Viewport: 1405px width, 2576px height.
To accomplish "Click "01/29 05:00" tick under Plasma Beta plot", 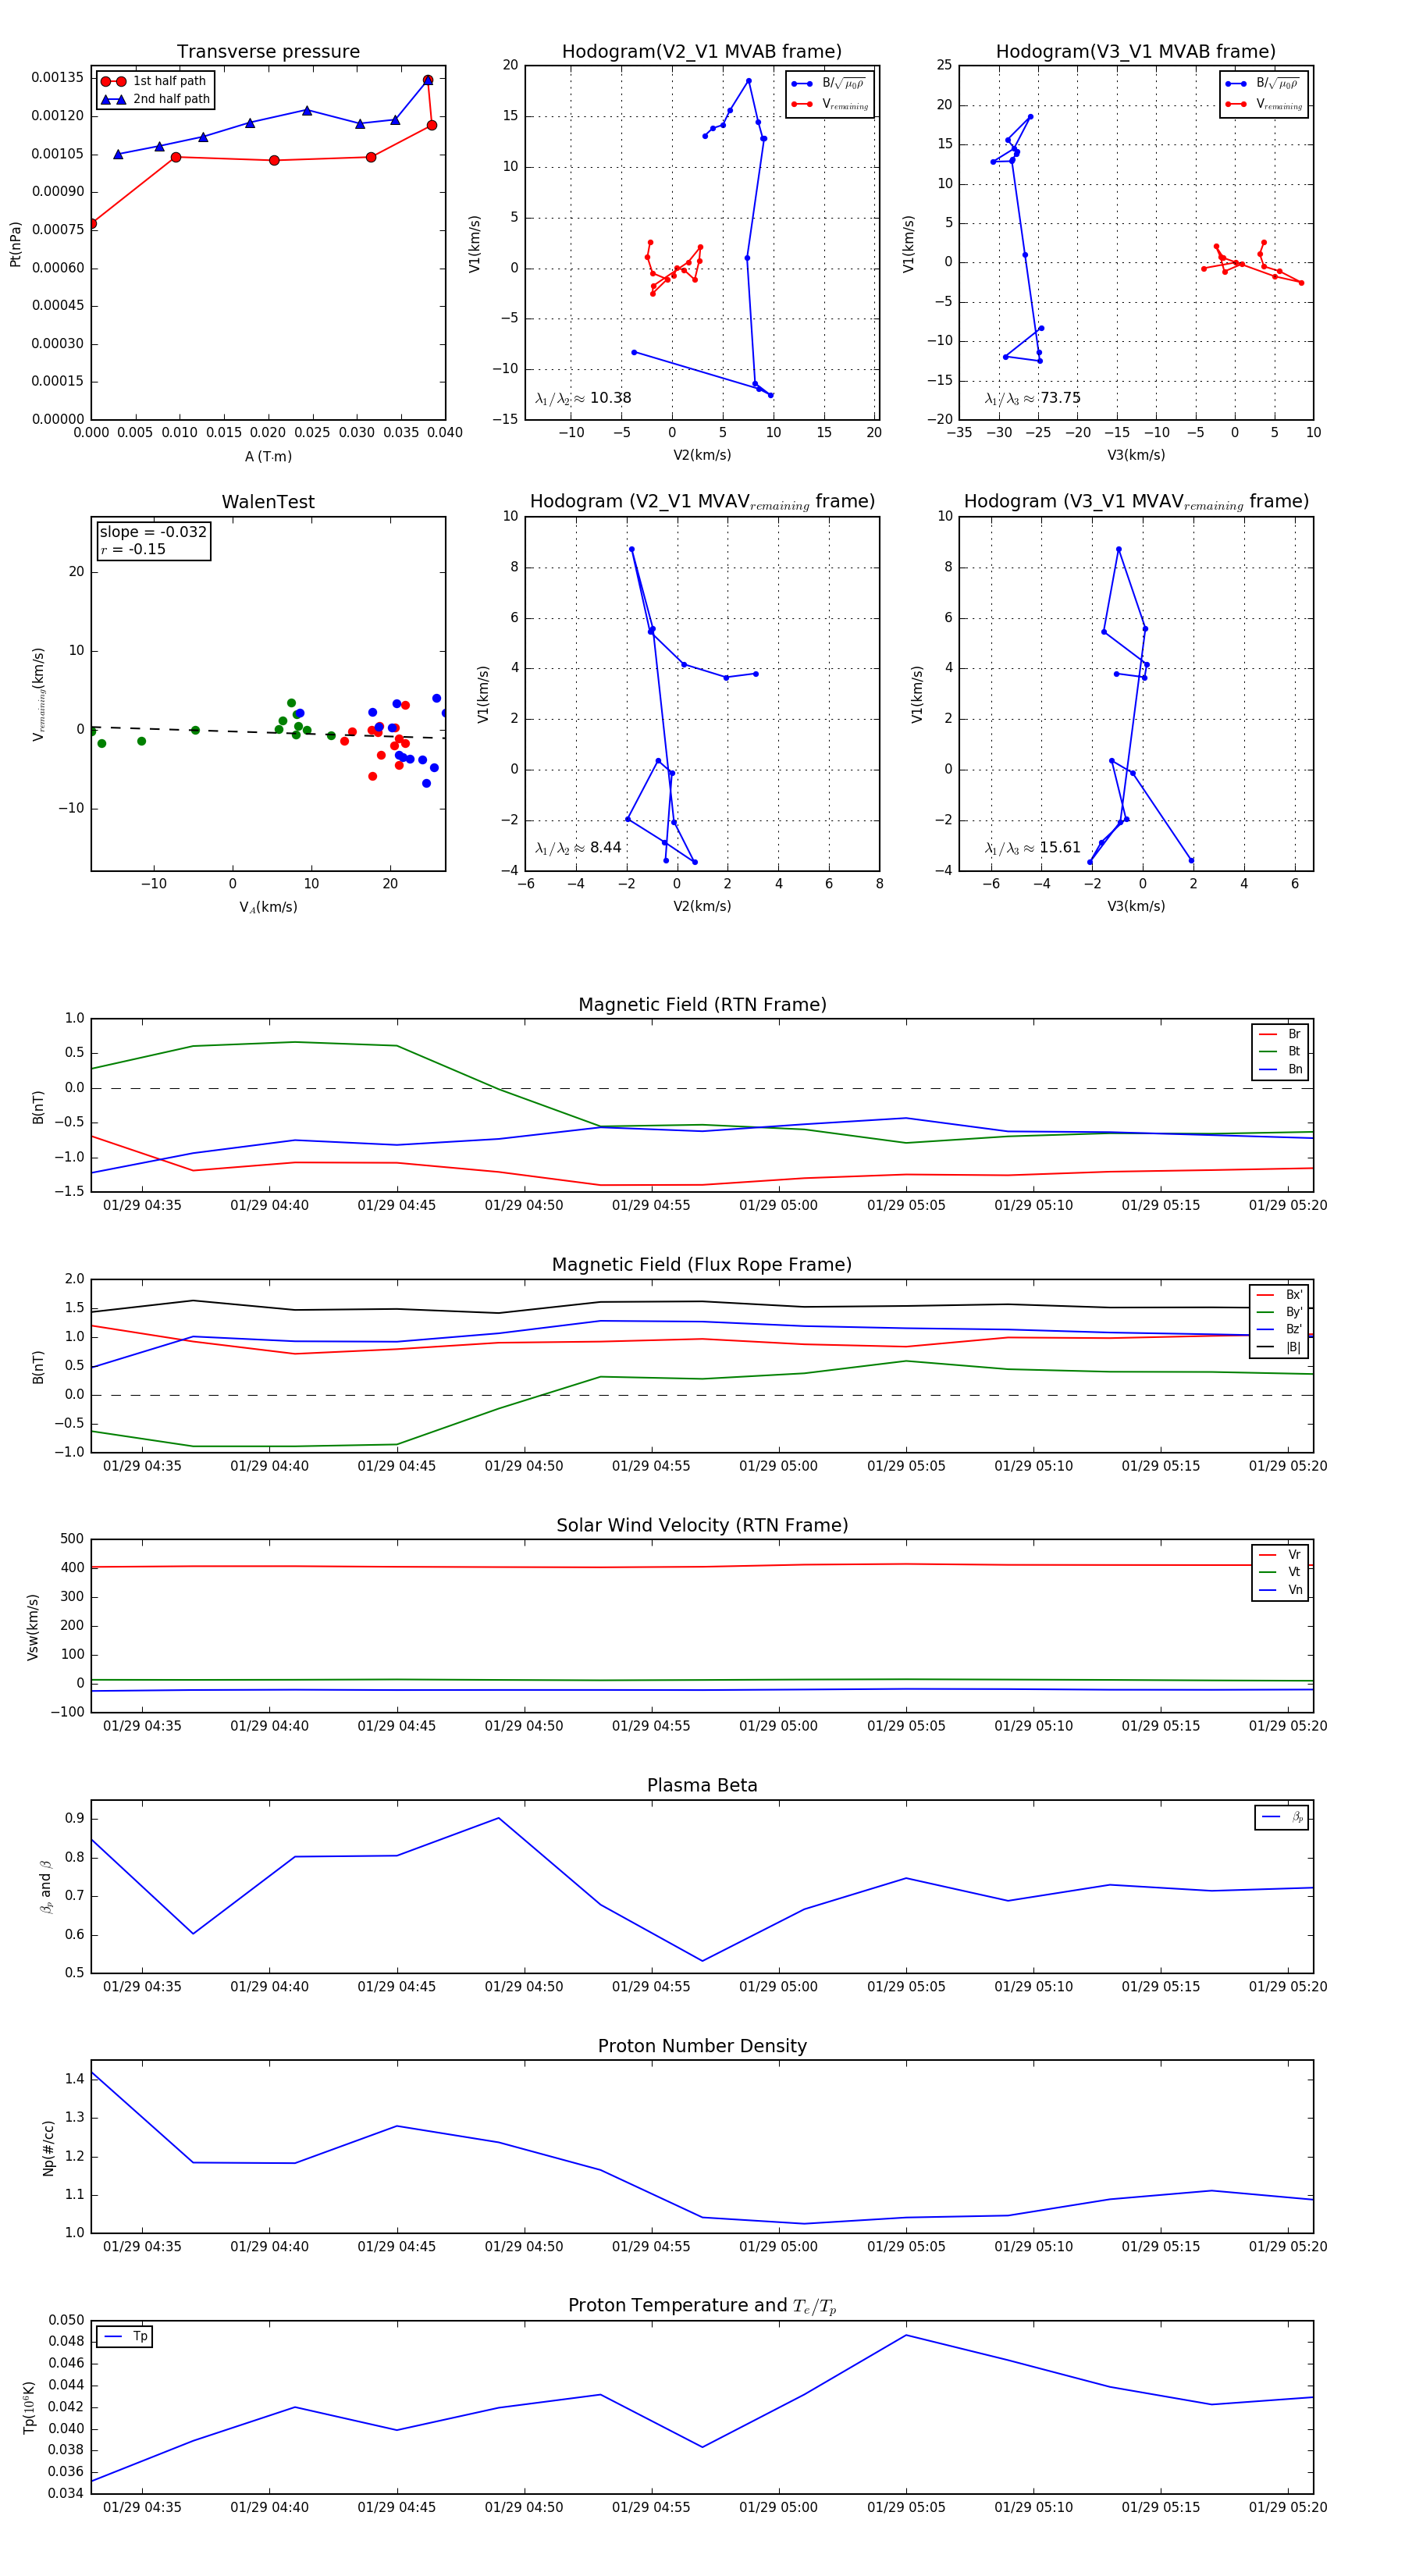I will 778,1986.
